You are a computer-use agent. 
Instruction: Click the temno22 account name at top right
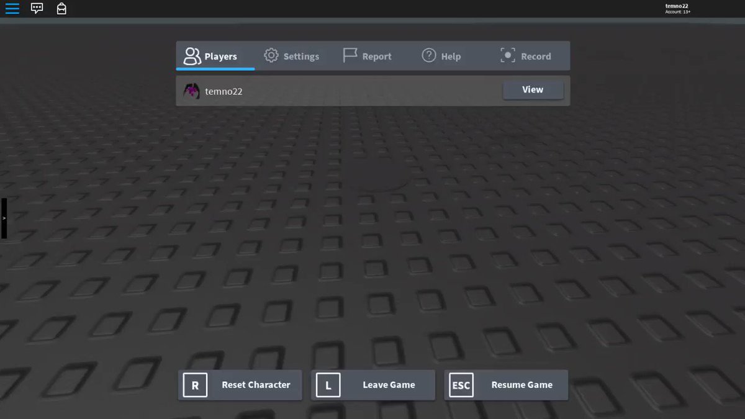677,6
